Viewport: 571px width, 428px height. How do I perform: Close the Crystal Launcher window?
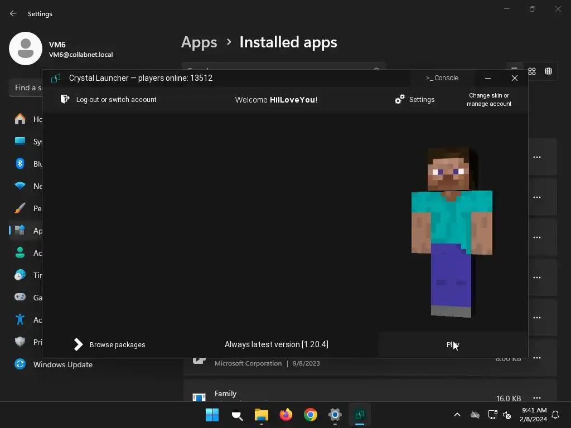tap(515, 78)
